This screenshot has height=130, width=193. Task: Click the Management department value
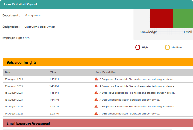tap(33, 15)
